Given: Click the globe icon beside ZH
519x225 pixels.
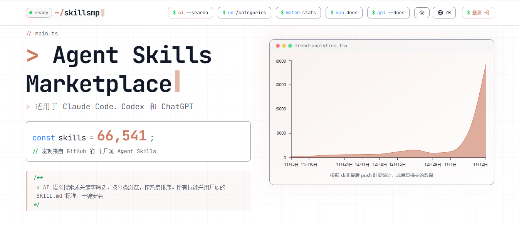Looking at the screenshot, I should click(x=440, y=13).
